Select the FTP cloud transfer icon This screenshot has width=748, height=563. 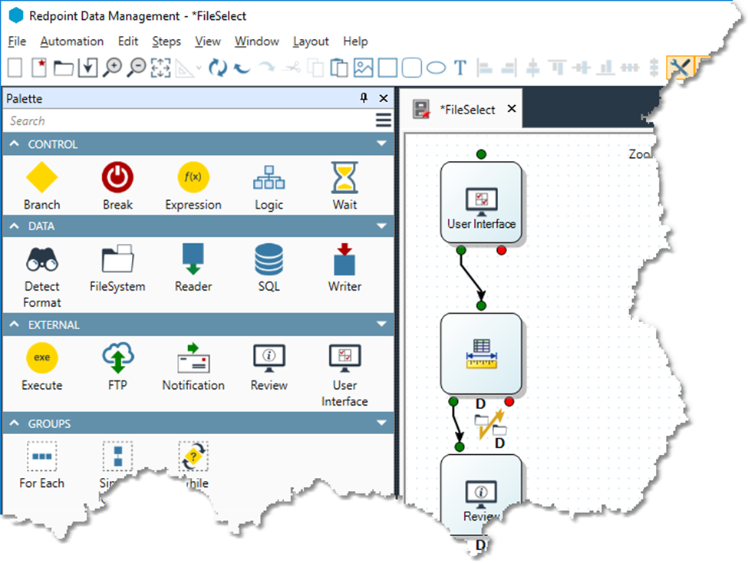(117, 358)
